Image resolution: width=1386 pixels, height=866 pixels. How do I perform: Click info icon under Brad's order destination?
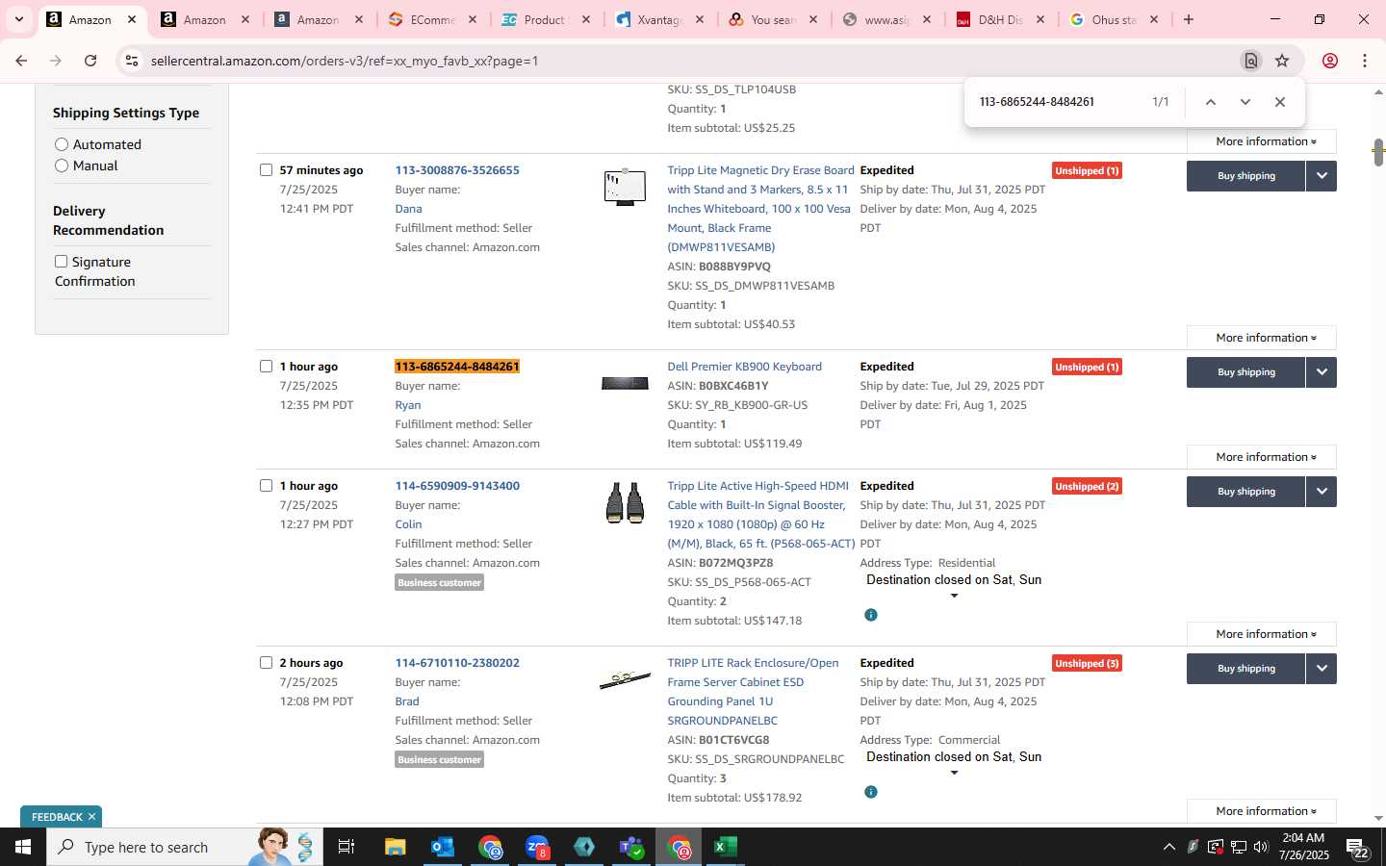coord(871,792)
